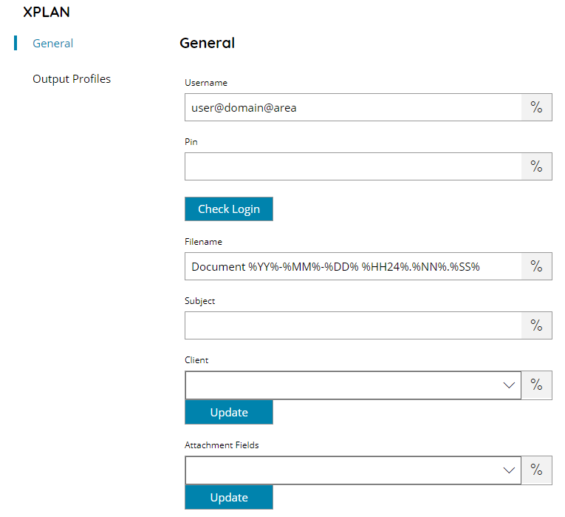Expand the Client dropdown list

tap(353, 385)
